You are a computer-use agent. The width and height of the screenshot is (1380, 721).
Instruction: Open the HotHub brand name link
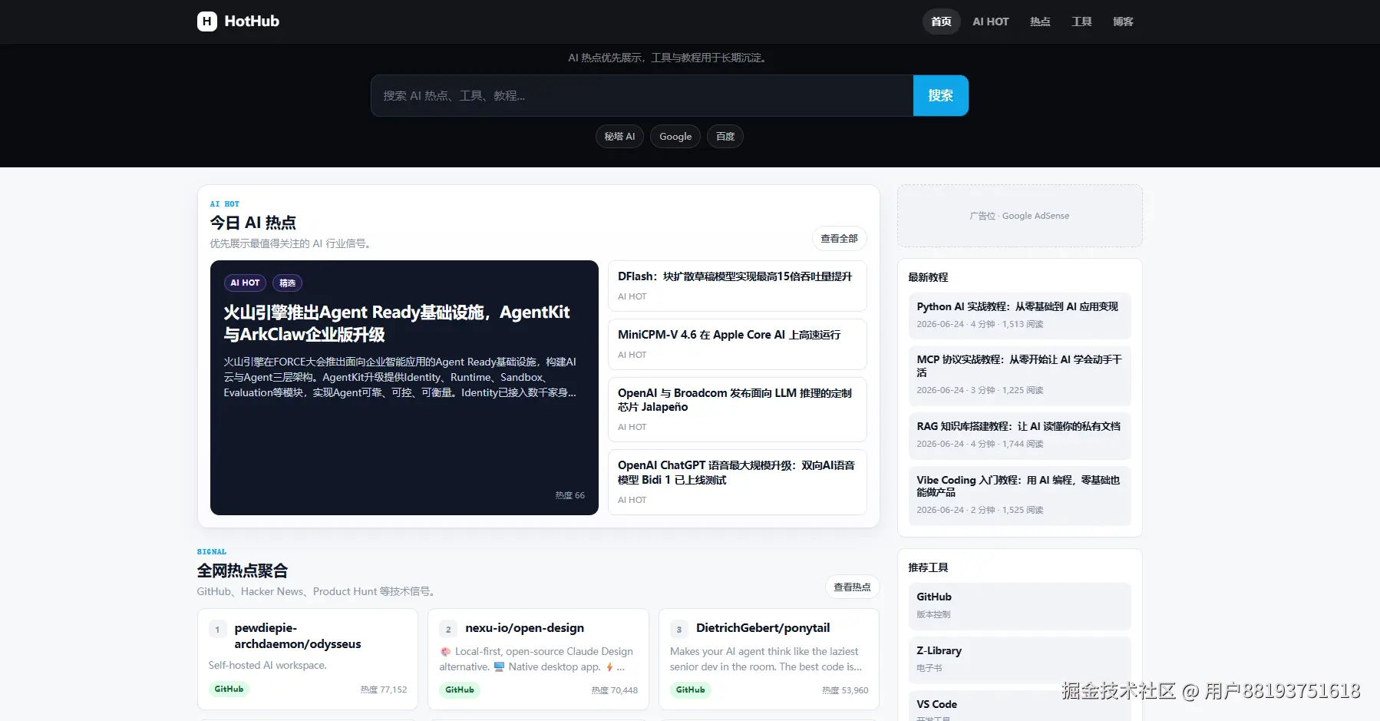pos(252,21)
